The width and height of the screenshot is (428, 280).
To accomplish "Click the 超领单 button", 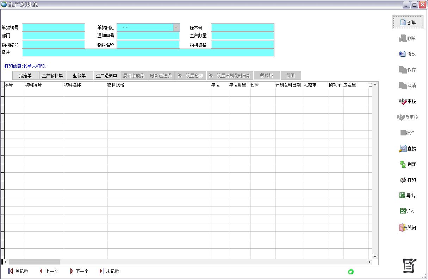I will pos(80,76).
